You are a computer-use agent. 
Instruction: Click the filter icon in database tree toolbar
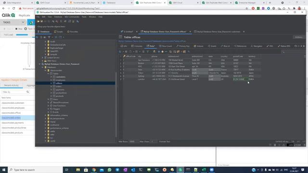49,37
